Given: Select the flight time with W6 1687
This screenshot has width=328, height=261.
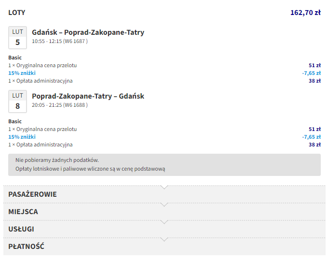Looking at the screenshot, I should 60,42.
